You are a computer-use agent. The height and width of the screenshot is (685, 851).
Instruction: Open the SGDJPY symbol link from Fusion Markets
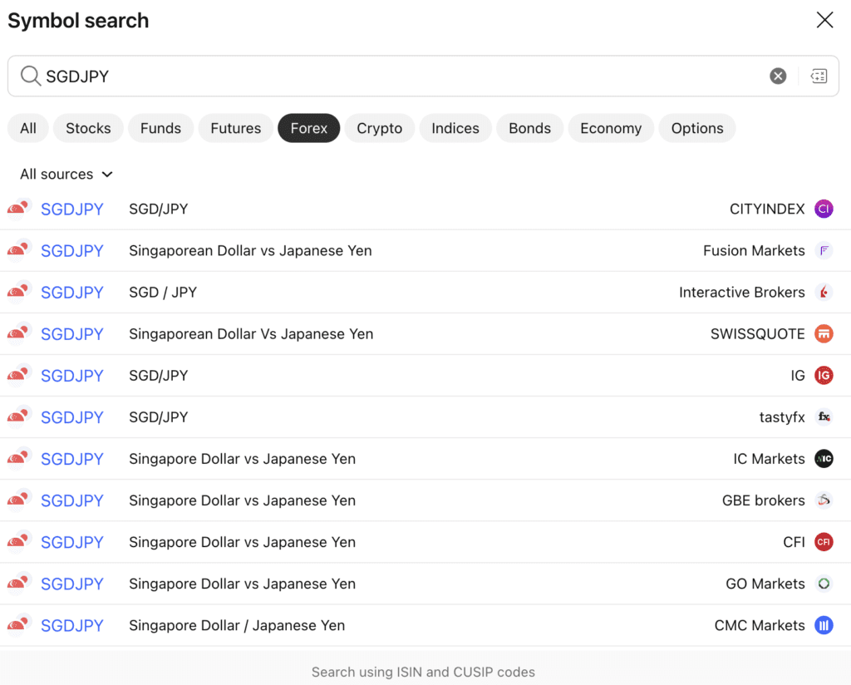click(x=72, y=251)
